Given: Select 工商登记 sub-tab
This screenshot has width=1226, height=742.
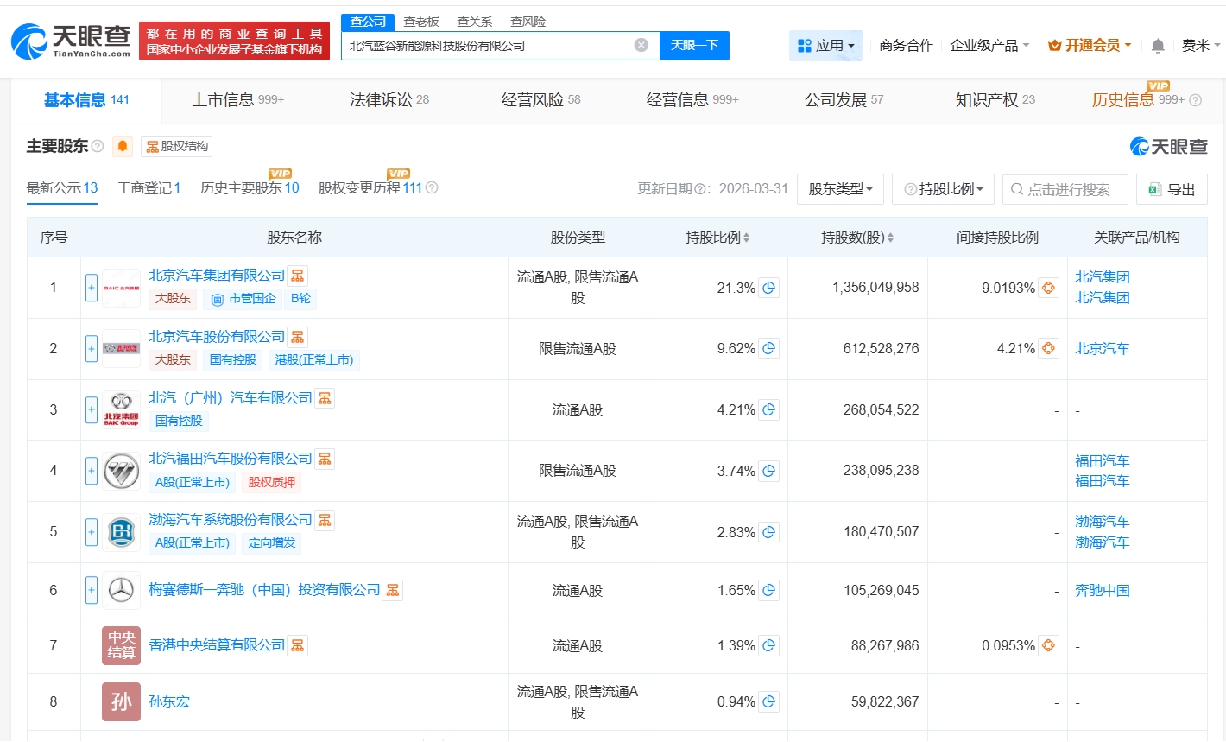Looking at the screenshot, I should (x=149, y=187).
